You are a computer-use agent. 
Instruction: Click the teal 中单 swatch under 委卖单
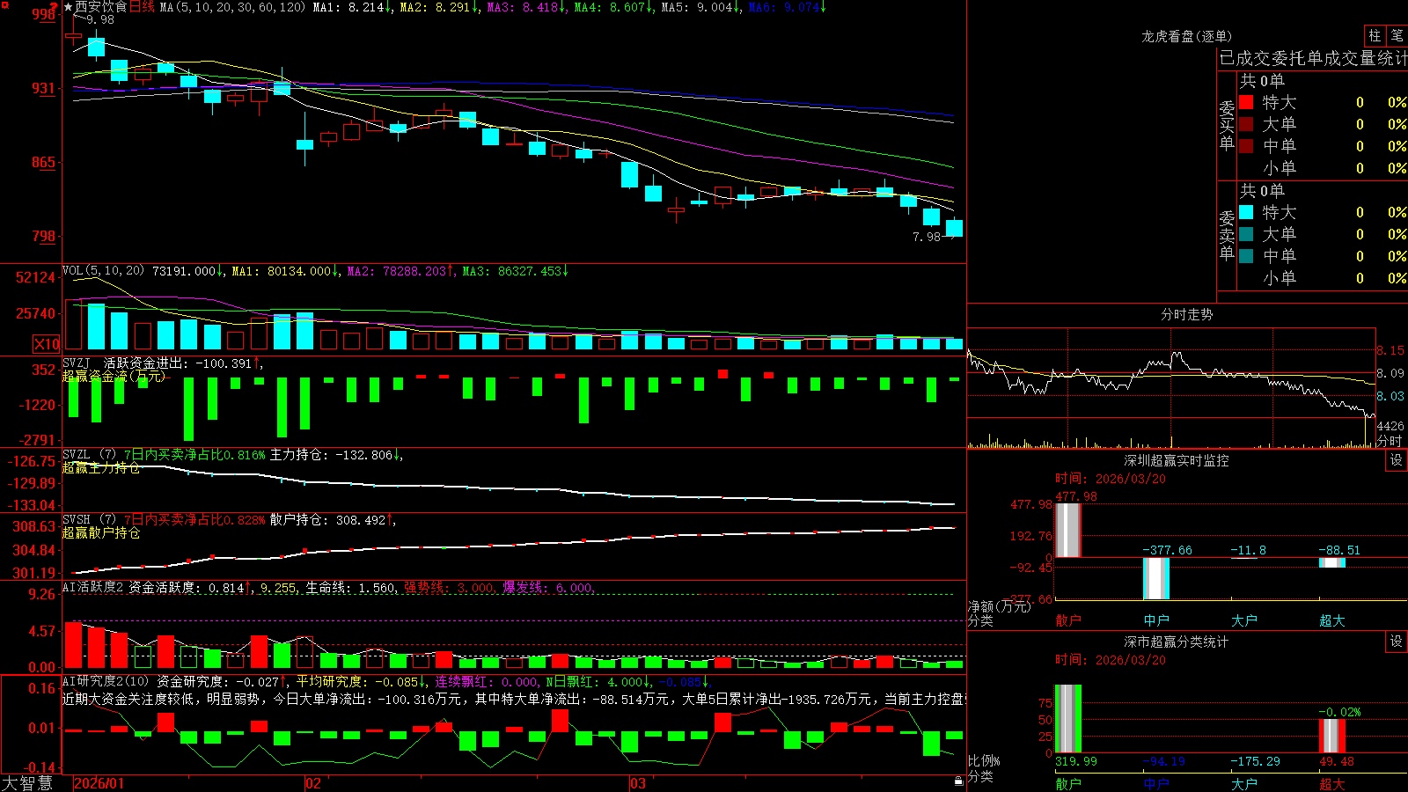(x=1246, y=256)
